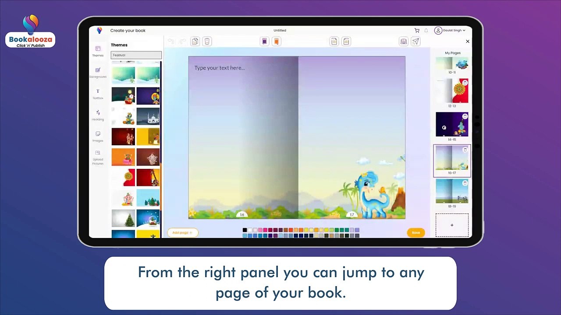This screenshot has height=315, width=561.
Task: Open the shopping cart
Action: click(x=417, y=30)
